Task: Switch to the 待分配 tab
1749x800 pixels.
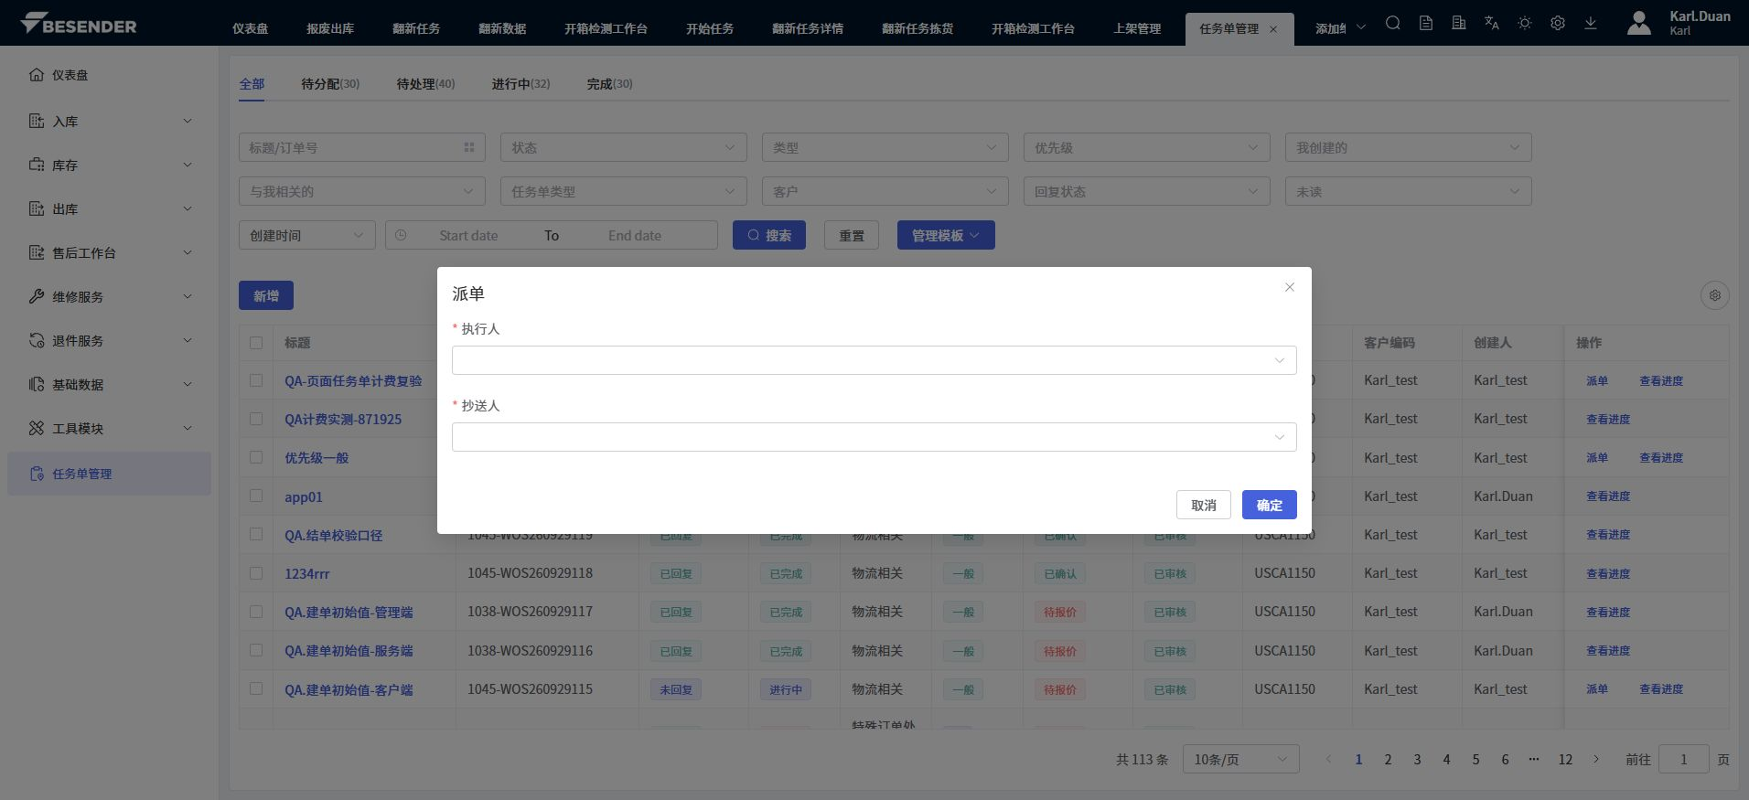Action: pos(330,83)
